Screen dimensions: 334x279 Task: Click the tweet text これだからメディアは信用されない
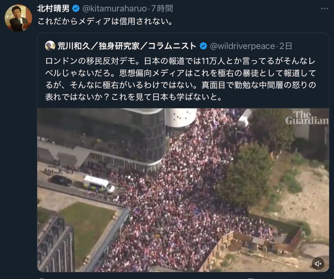coord(105,21)
